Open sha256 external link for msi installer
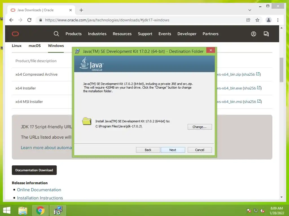 pos(253,102)
